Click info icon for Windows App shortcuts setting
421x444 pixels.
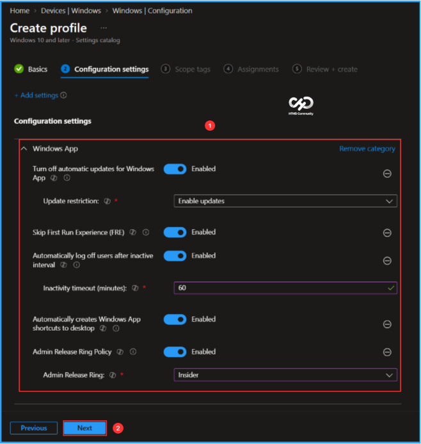116,328
